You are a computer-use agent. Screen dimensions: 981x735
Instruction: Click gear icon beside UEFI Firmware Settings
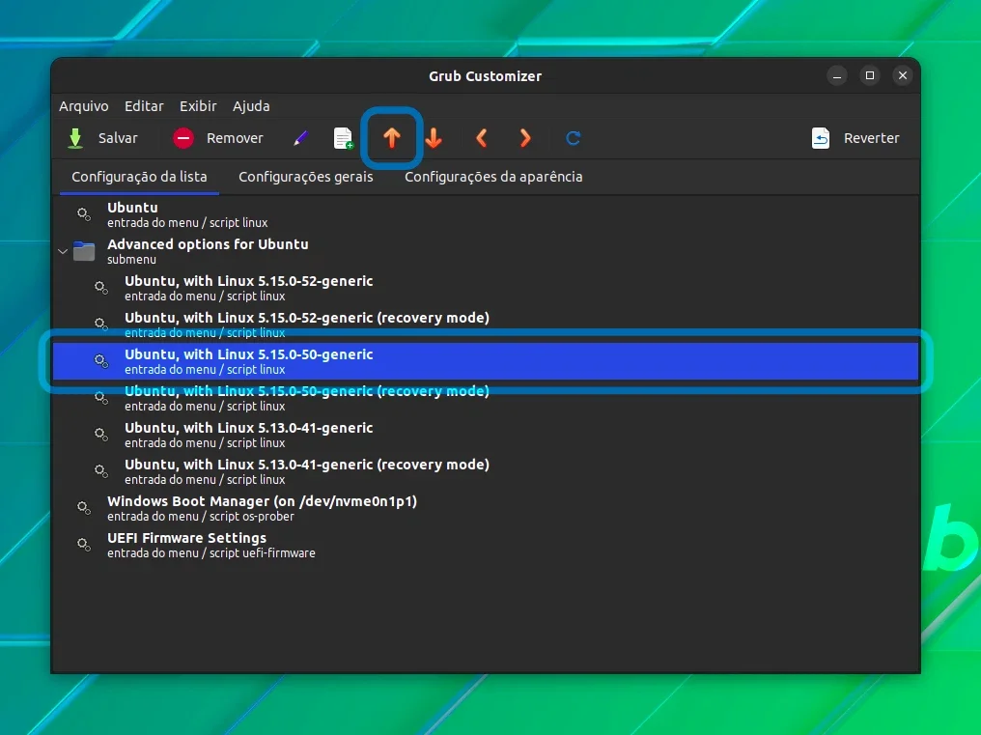84,545
